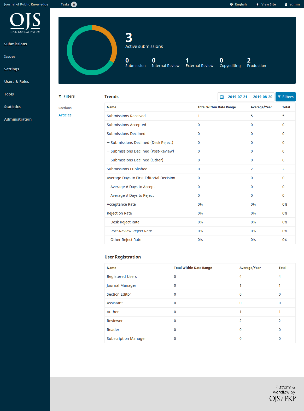
Task: Open the 2019-07-21 — 2019-08-20 date range picker
Action: pyautogui.click(x=250, y=97)
